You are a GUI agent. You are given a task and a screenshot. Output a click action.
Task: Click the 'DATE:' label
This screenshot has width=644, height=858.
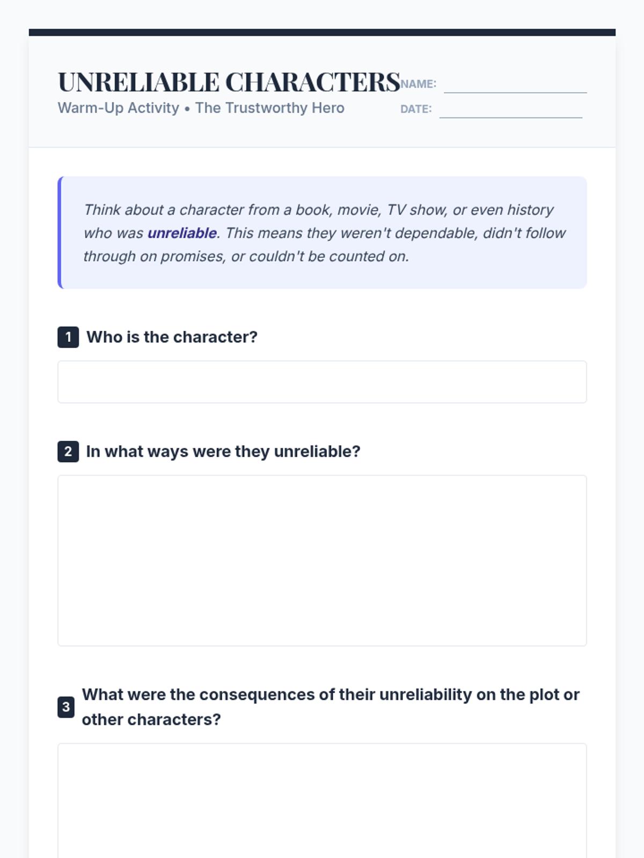click(416, 109)
